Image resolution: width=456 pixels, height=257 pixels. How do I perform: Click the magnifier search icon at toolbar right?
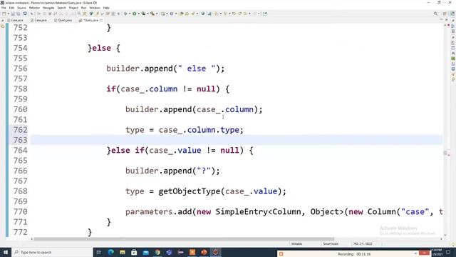point(435,14)
